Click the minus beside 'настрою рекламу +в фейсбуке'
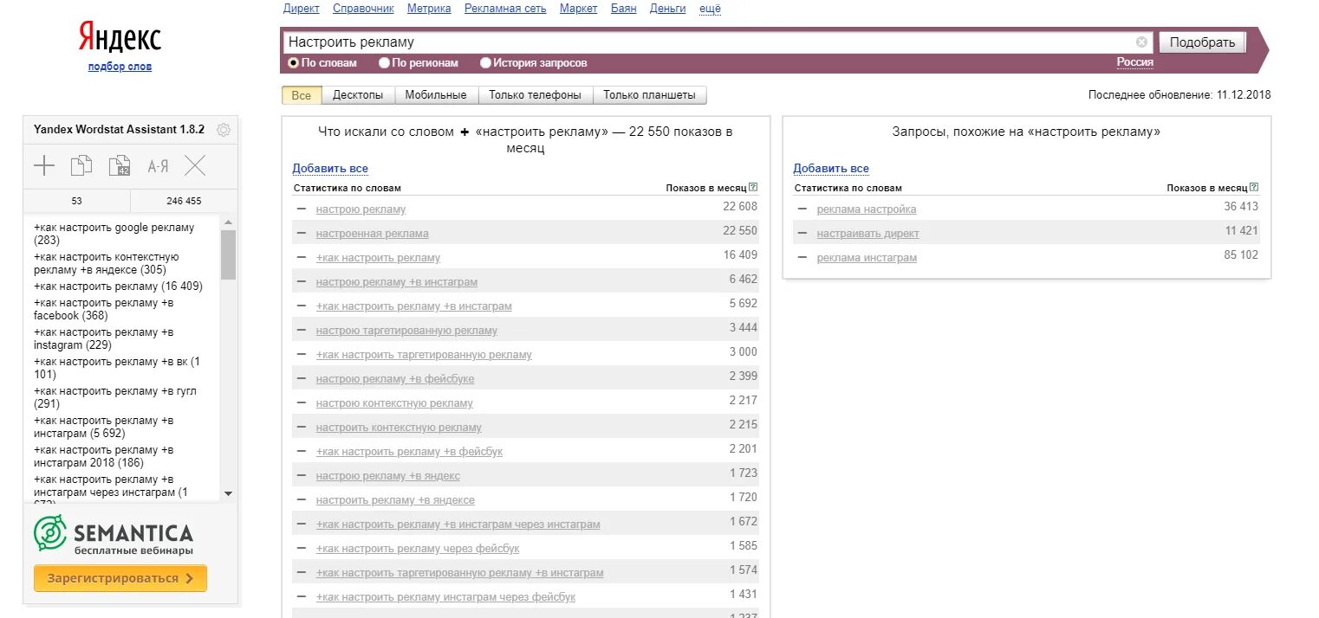The image size is (1319, 618). 302,378
